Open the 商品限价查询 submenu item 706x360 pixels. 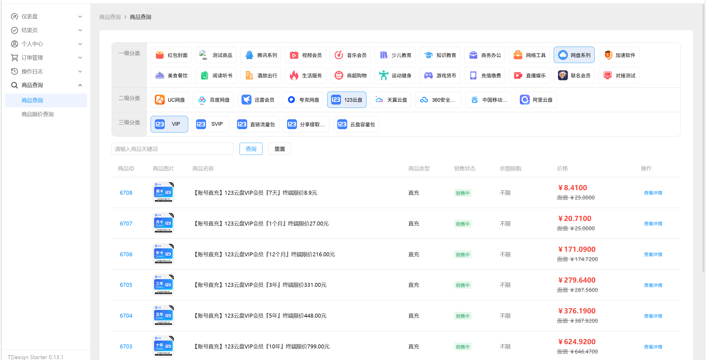click(x=38, y=114)
